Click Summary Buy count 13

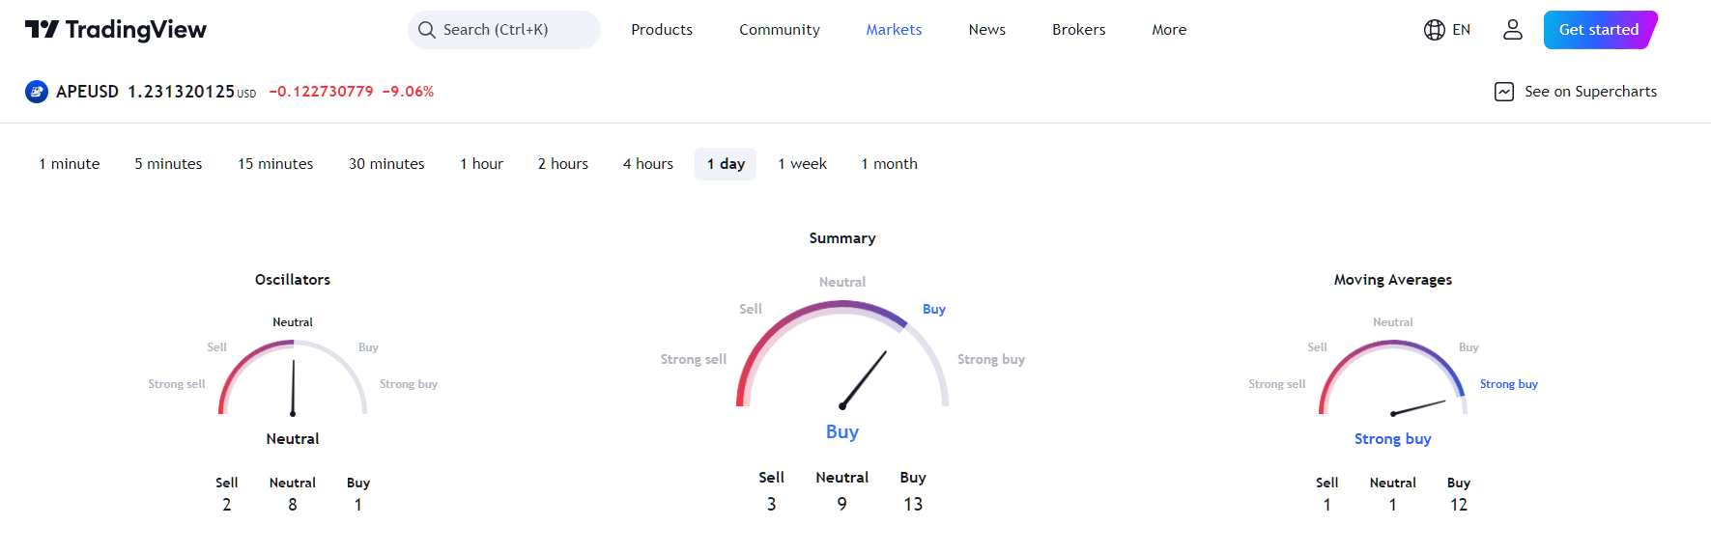pyautogui.click(x=913, y=504)
